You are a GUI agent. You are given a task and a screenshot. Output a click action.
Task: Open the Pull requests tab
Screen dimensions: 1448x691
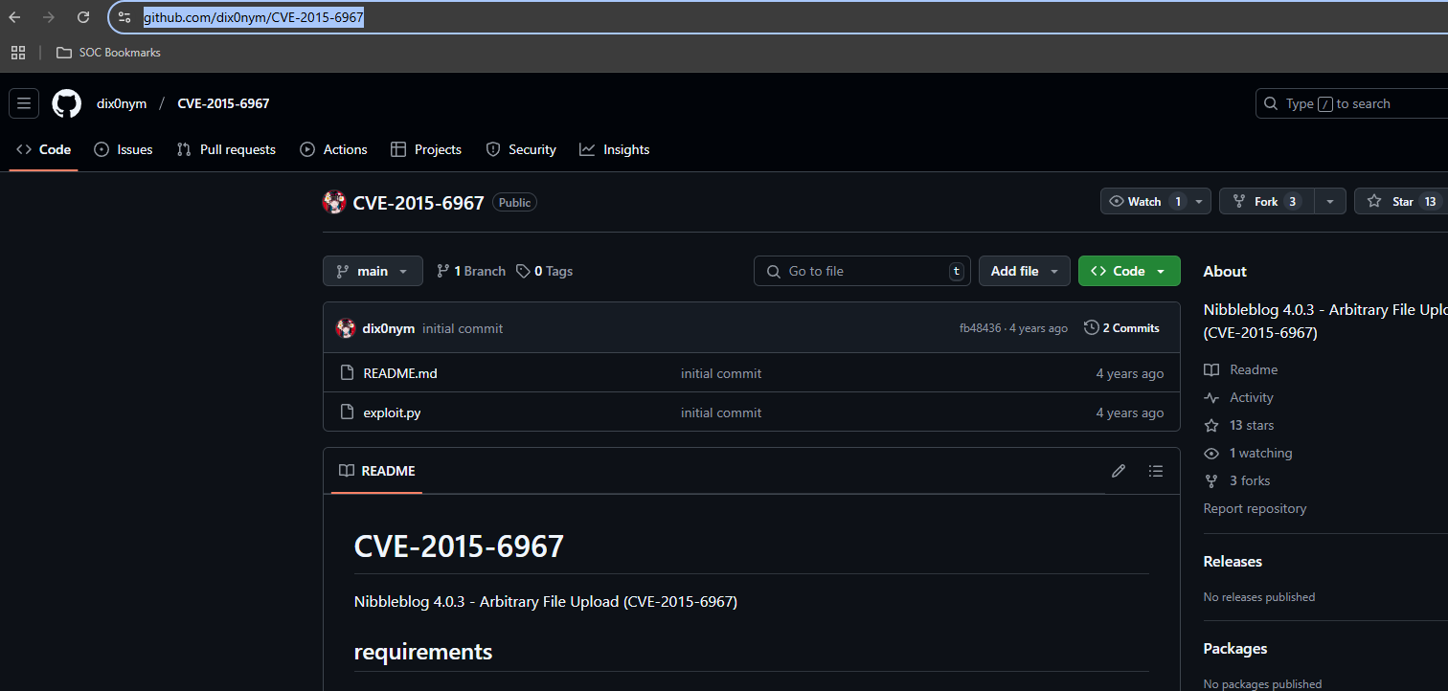pos(226,149)
